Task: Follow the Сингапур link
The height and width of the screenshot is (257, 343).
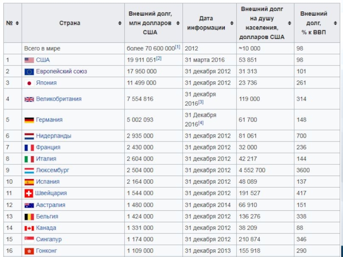Action: click(49, 239)
